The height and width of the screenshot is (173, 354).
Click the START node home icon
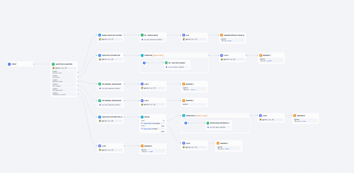pyautogui.click(x=9, y=64)
